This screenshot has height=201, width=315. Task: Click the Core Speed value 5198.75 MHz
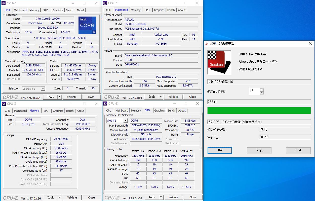coord(34,66)
